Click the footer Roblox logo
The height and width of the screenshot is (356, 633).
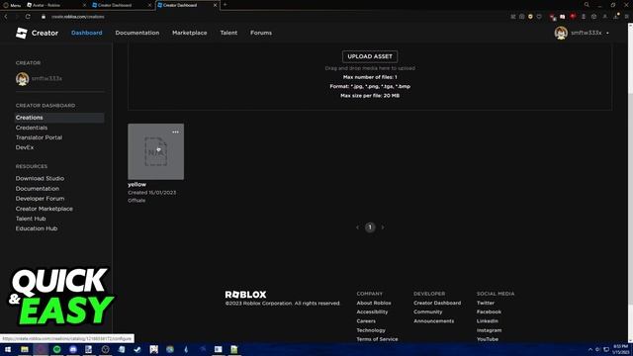click(x=245, y=295)
